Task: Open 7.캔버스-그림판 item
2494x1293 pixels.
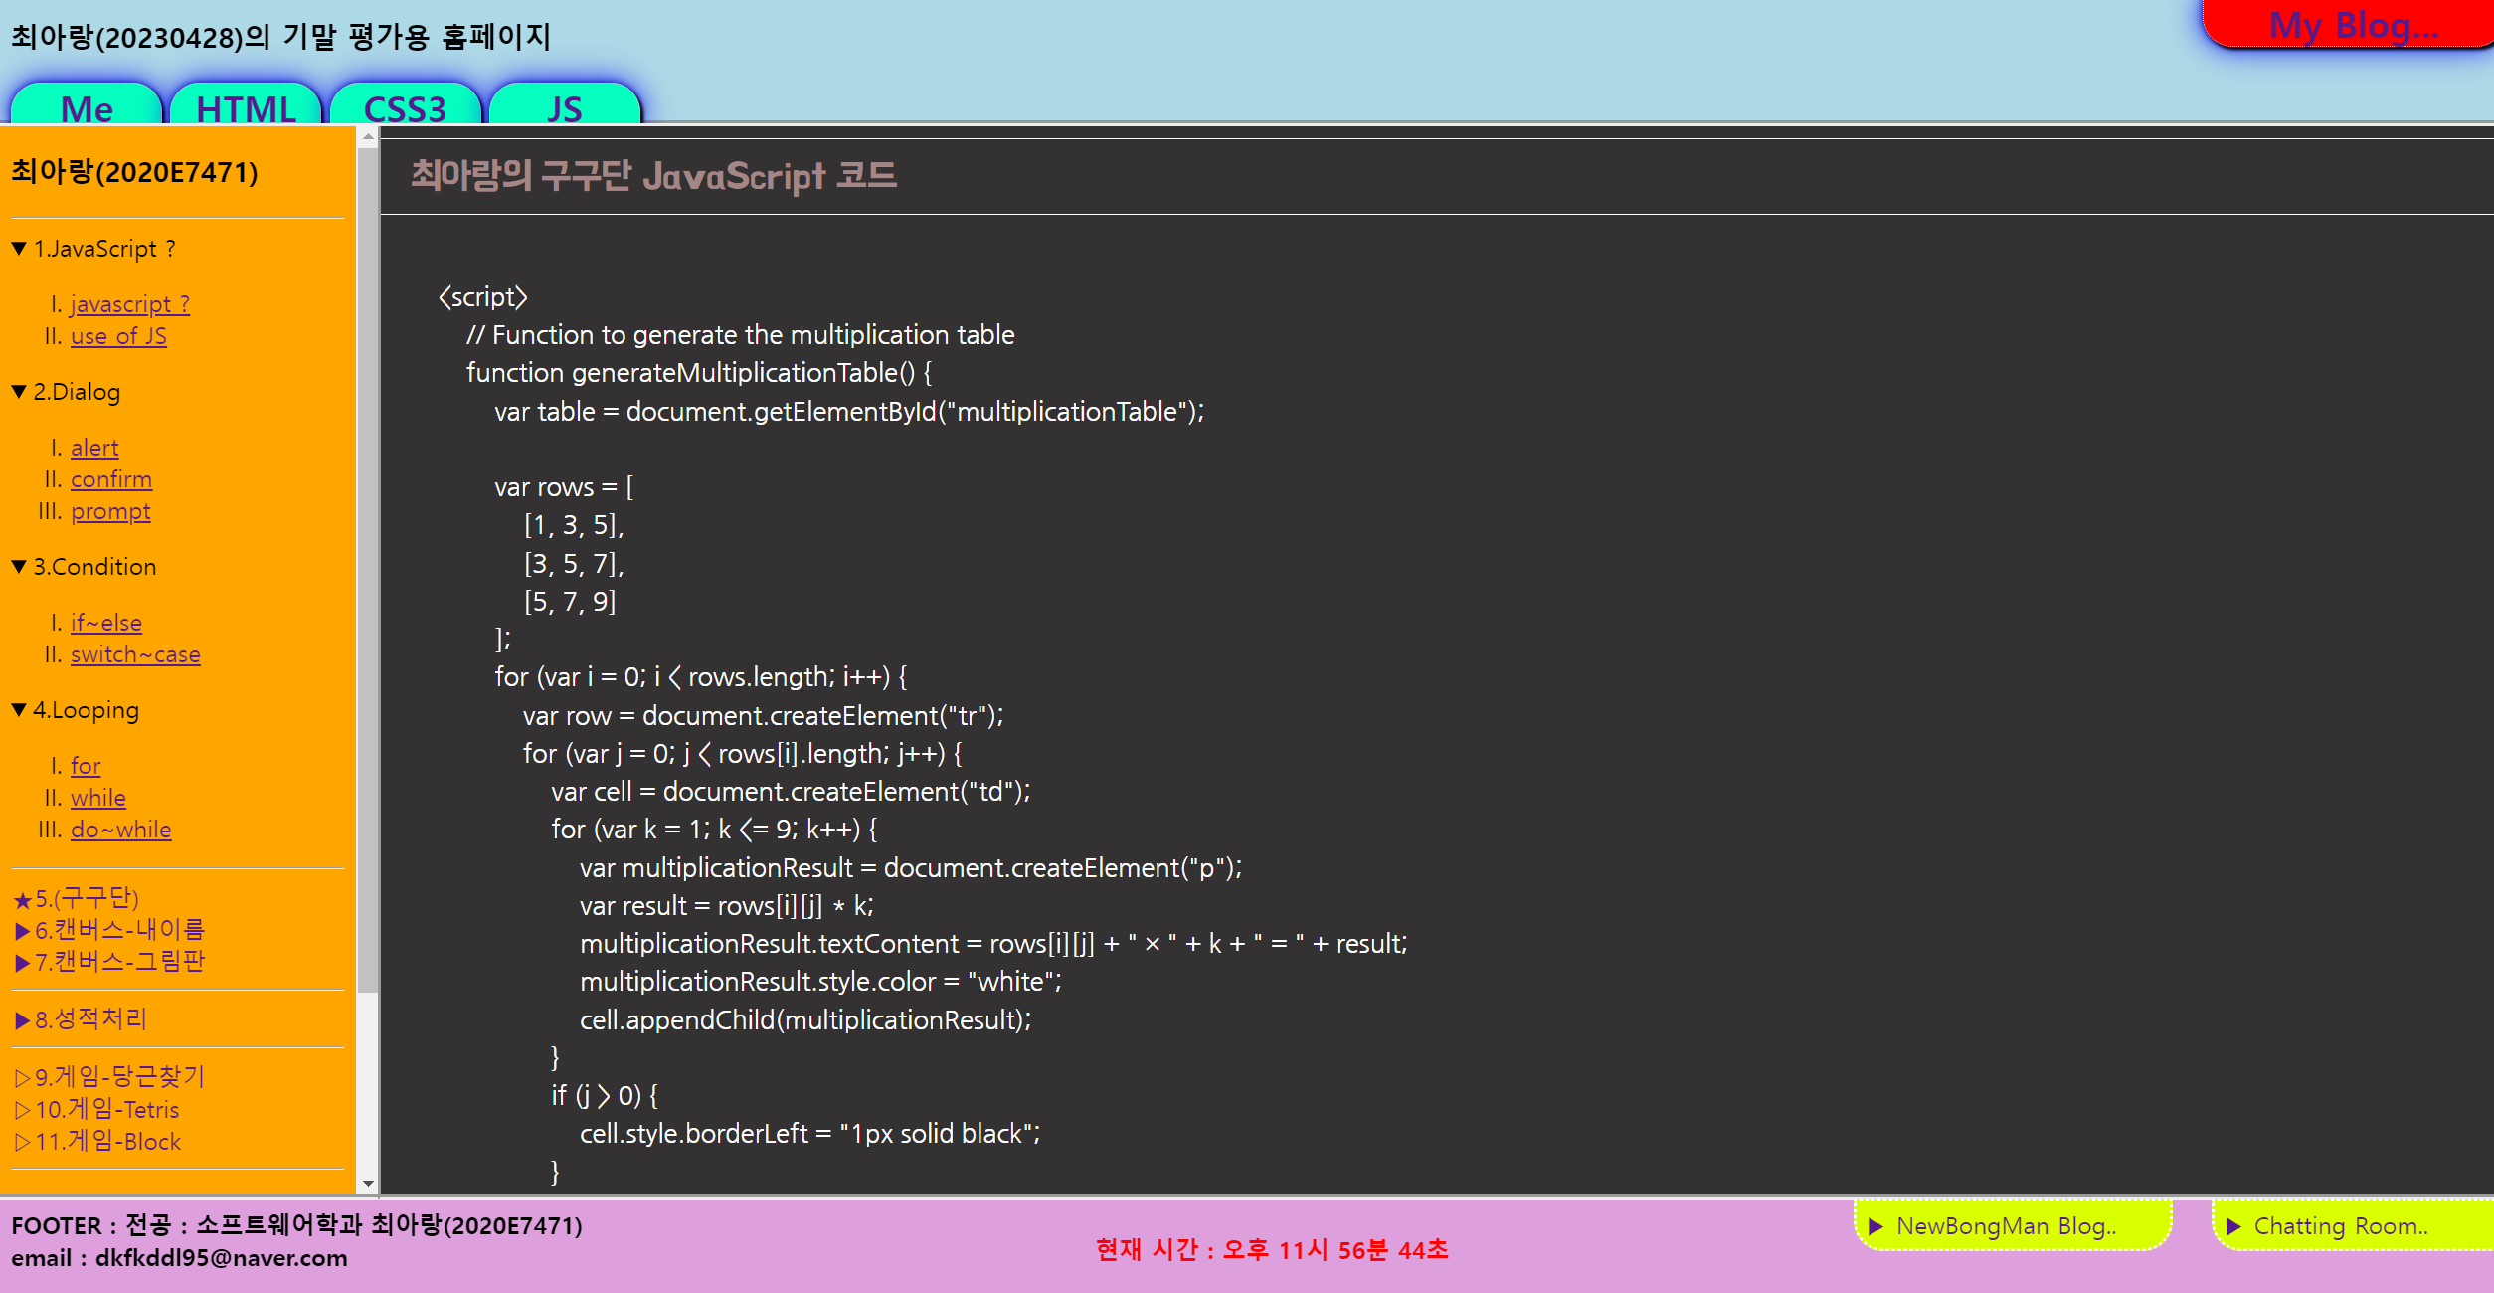Action: point(111,962)
